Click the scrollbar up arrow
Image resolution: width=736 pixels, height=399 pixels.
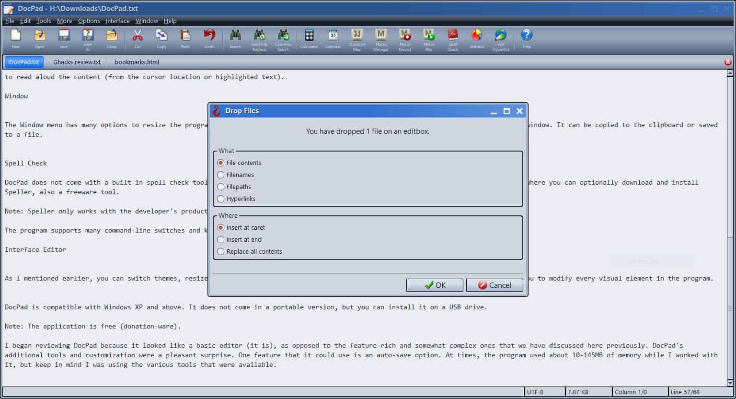coord(730,73)
